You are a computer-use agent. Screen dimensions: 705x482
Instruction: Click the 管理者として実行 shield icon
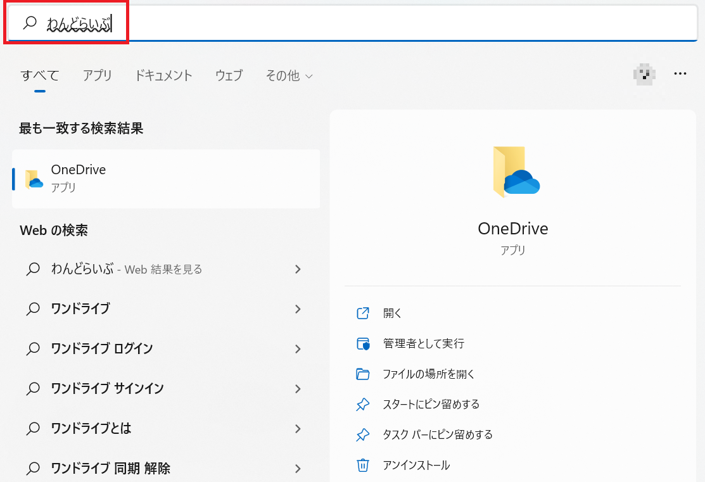coord(363,343)
